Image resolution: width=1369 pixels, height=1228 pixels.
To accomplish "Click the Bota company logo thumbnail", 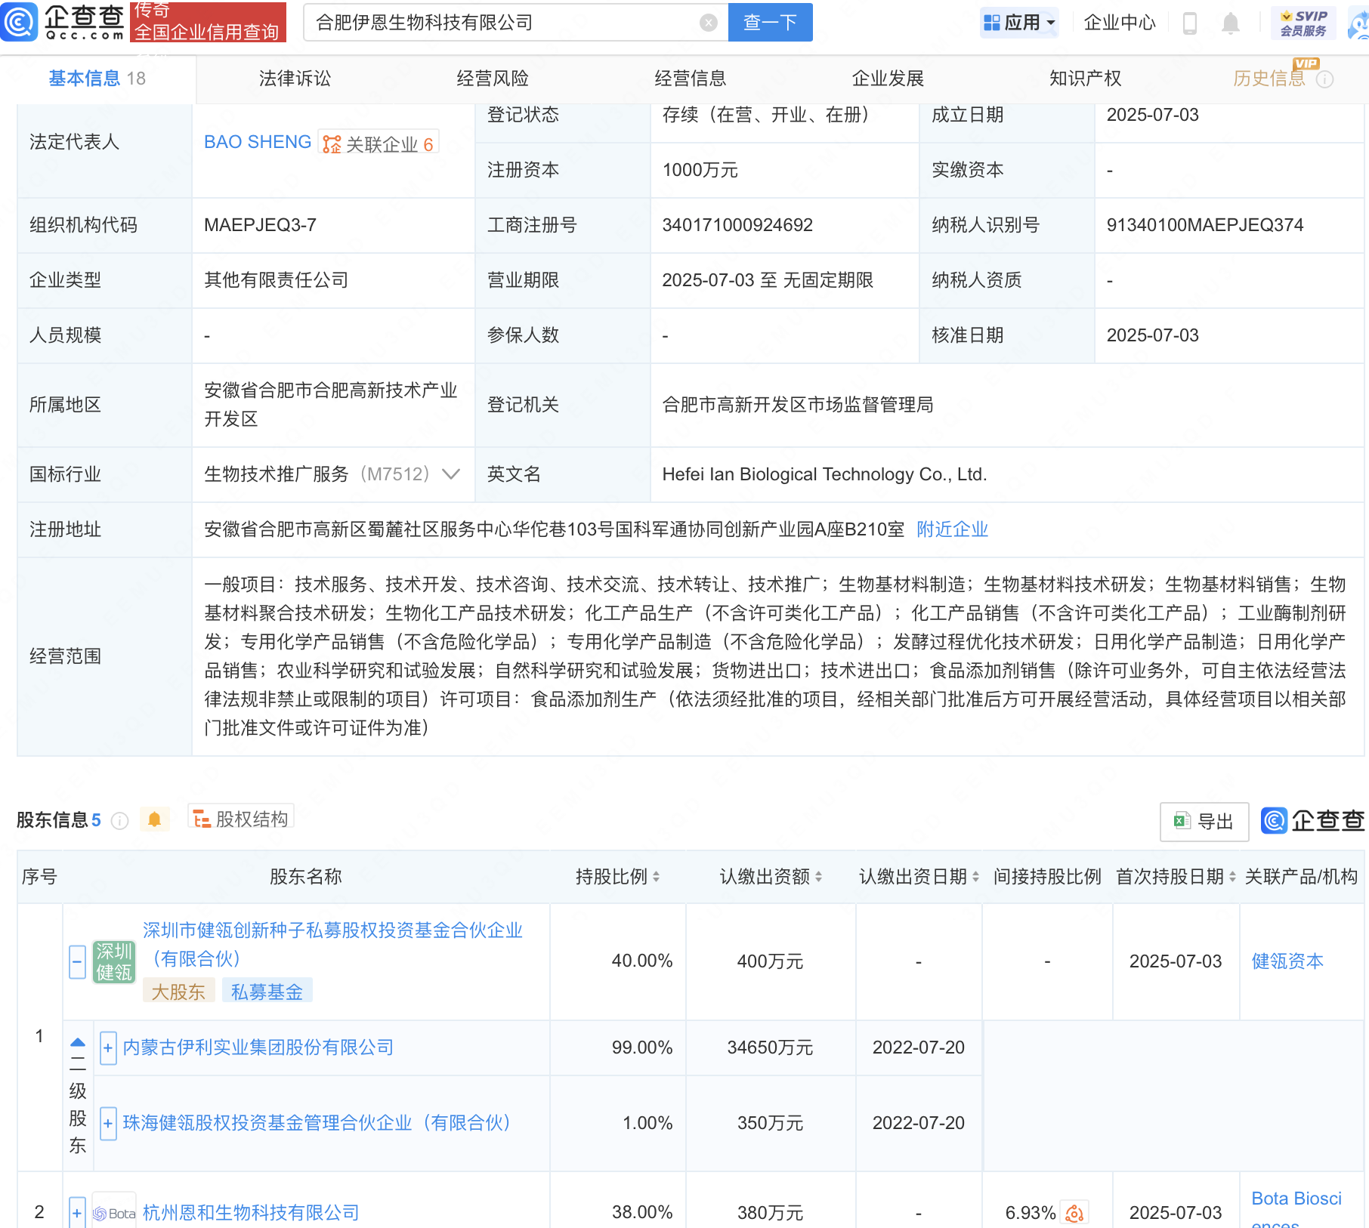I will [x=114, y=1214].
